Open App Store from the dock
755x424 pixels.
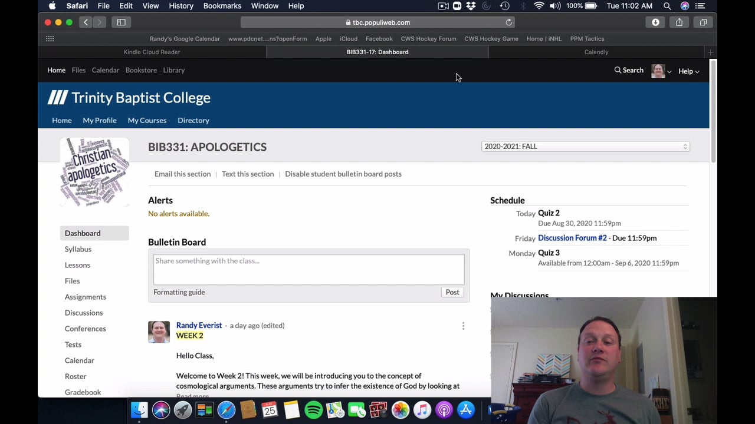coord(466,409)
